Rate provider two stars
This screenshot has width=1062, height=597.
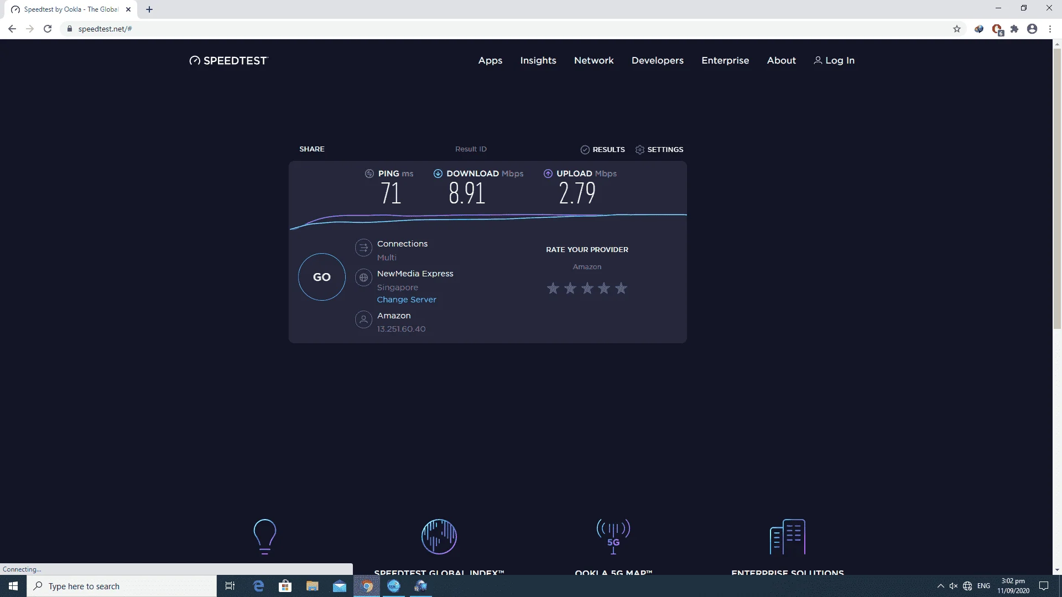click(570, 288)
